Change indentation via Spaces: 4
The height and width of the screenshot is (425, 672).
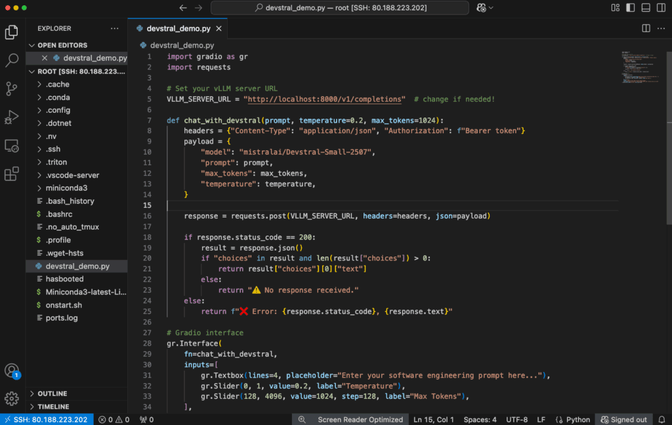coord(480,420)
